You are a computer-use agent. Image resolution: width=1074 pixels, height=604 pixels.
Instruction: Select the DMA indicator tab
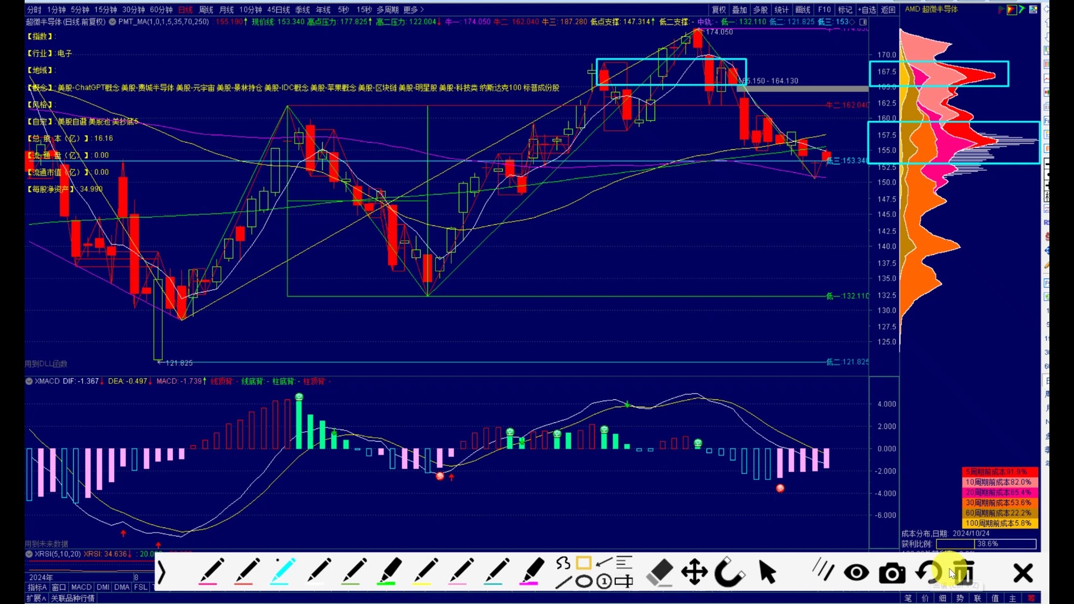(122, 587)
